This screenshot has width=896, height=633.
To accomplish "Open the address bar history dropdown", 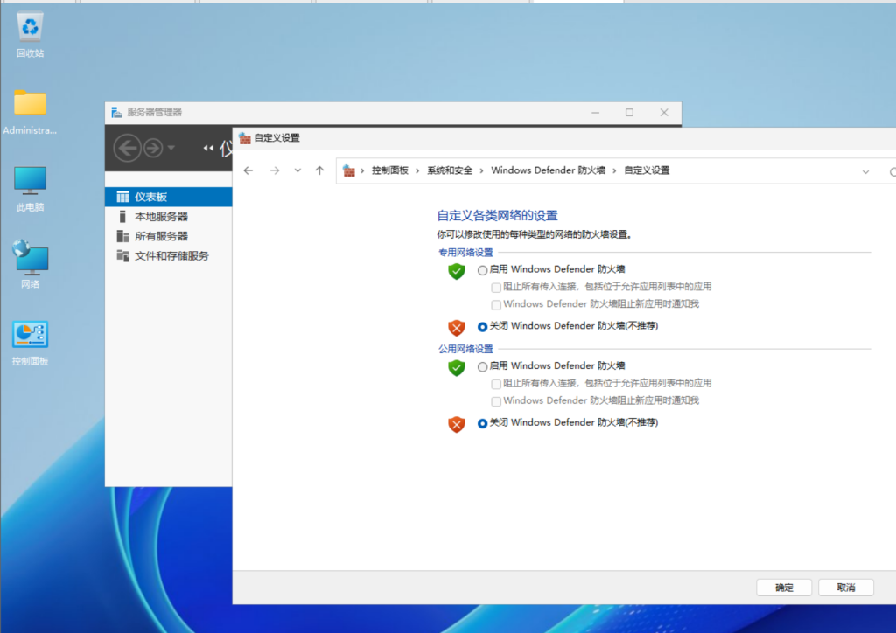I will 865,172.
